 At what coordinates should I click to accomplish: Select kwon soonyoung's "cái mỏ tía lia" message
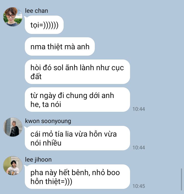(x=77, y=138)
